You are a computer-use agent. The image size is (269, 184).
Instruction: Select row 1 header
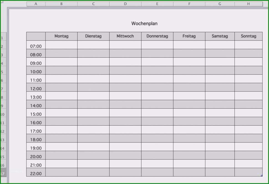pos(3,36)
